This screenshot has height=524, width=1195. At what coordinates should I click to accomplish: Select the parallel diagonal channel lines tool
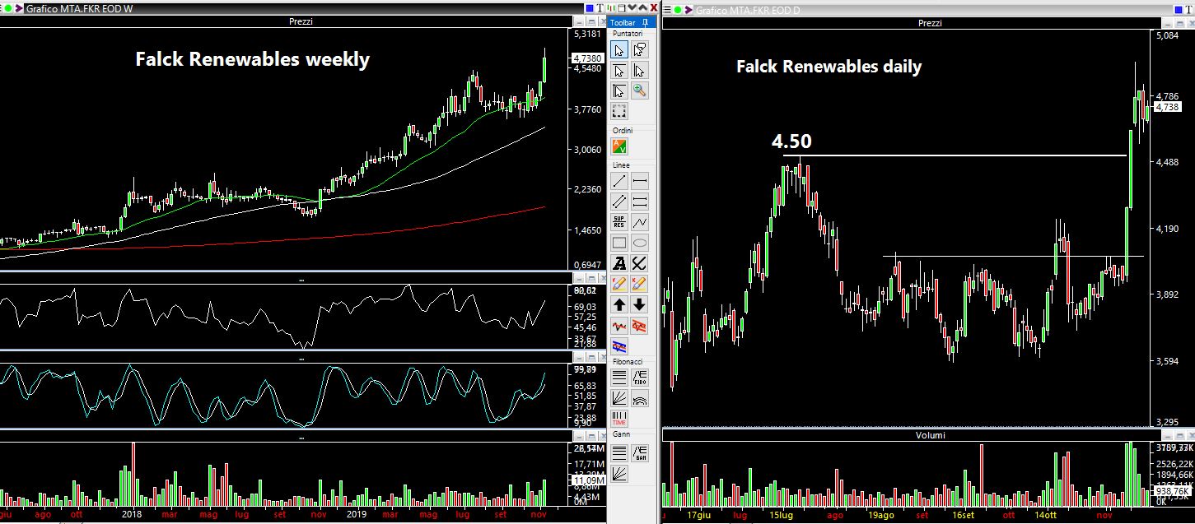619,202
